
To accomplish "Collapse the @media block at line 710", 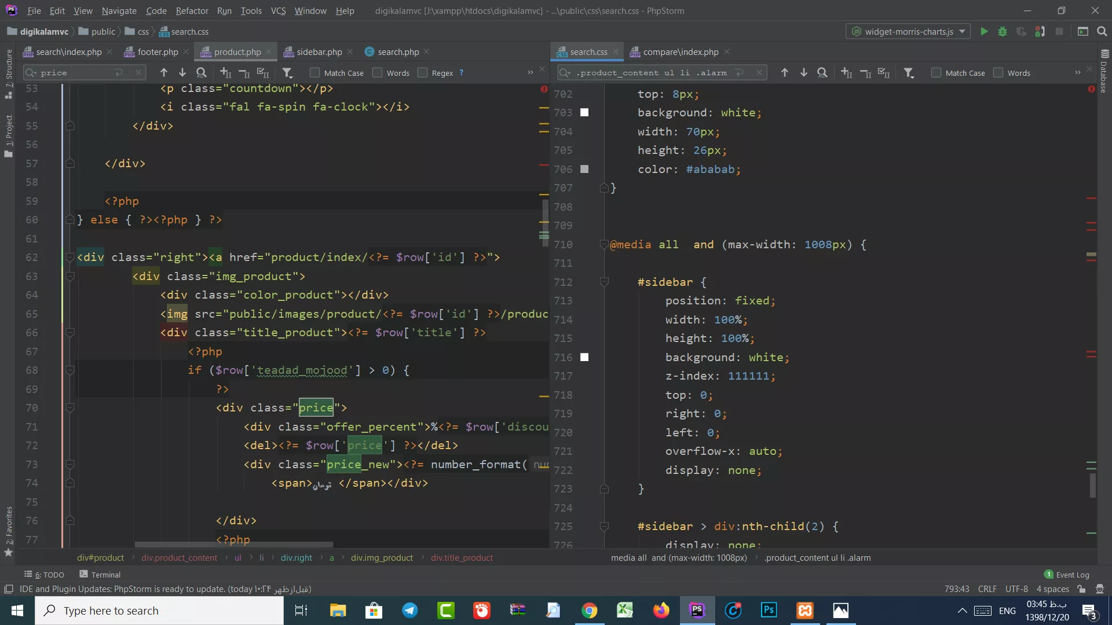I will [604, 245].
